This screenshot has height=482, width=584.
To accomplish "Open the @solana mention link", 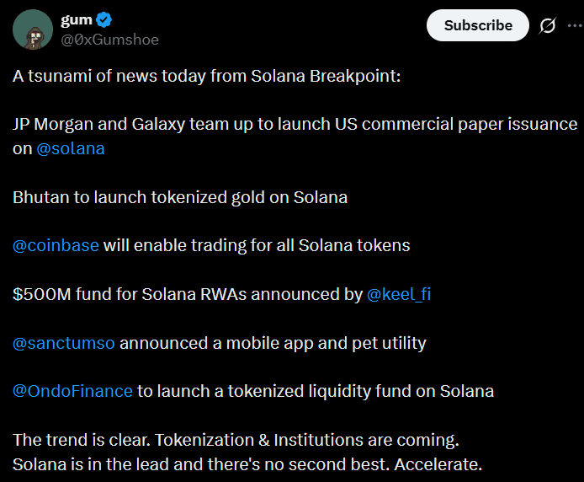I will 70,148.
